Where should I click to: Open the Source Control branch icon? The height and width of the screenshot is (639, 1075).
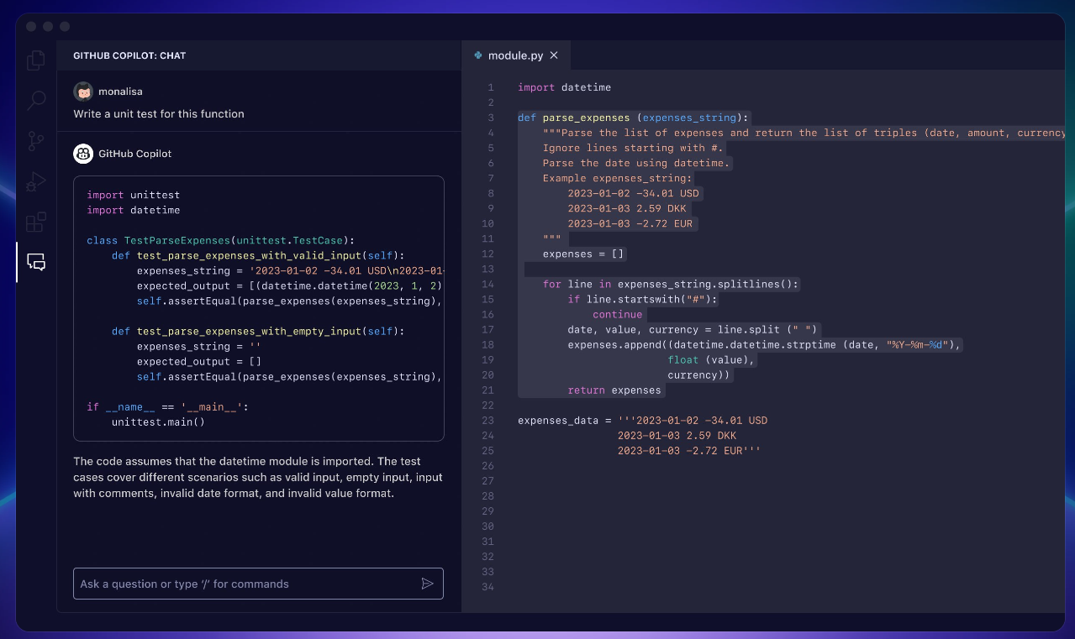pos(36,140)
